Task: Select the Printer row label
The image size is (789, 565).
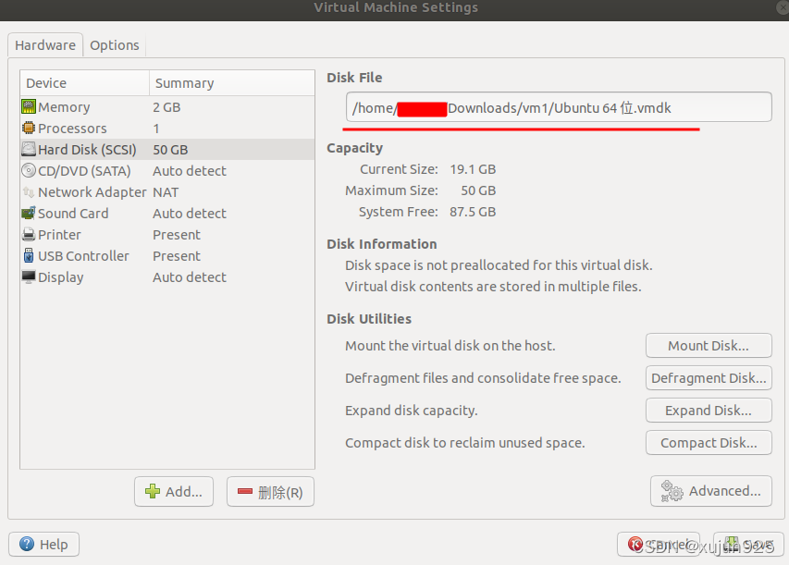Action: 59,235
